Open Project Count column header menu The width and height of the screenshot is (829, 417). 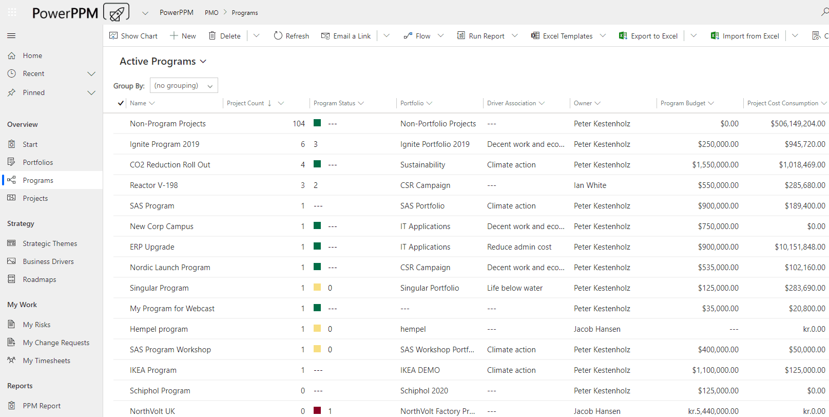255,103
